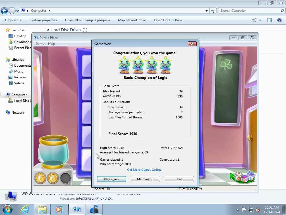Expand the address bar history dropdown

[x=206, y=11]
